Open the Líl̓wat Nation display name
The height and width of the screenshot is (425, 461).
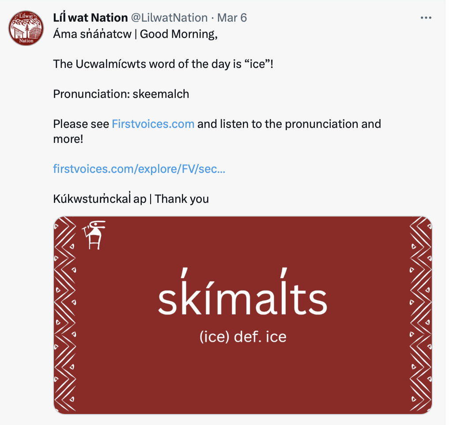[90, 18]
